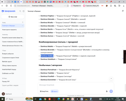Viewport: 126px width, 101px height.
Task: Click the text Dominus Solstitium
Action: point(48,59)
